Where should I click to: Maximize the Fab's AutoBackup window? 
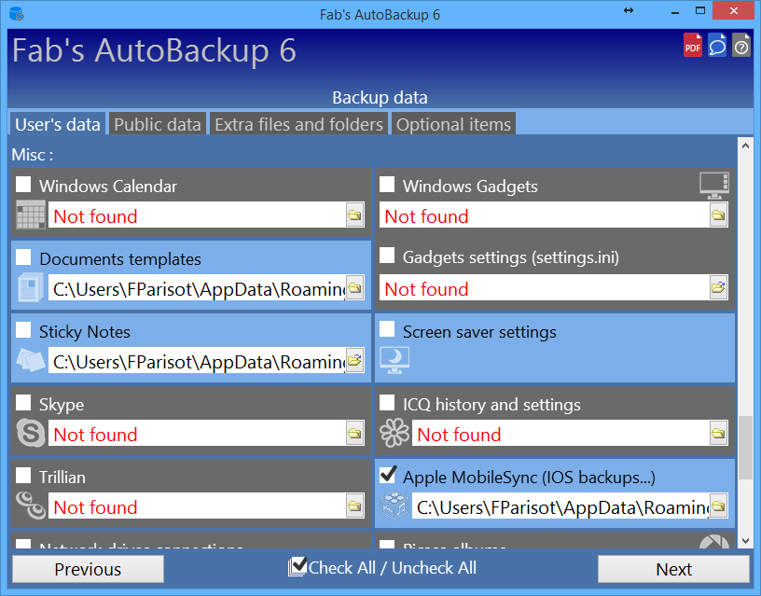699,10
